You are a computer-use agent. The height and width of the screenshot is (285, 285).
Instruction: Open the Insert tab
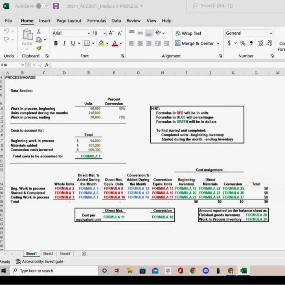click(45, 21)
